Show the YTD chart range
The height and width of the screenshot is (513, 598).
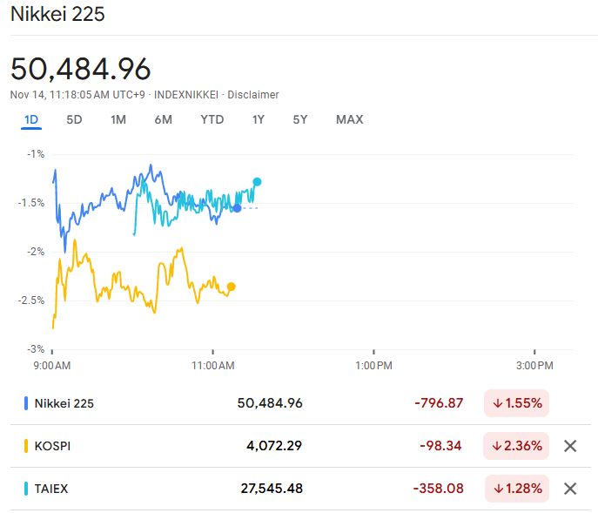(x=212, y=119)
